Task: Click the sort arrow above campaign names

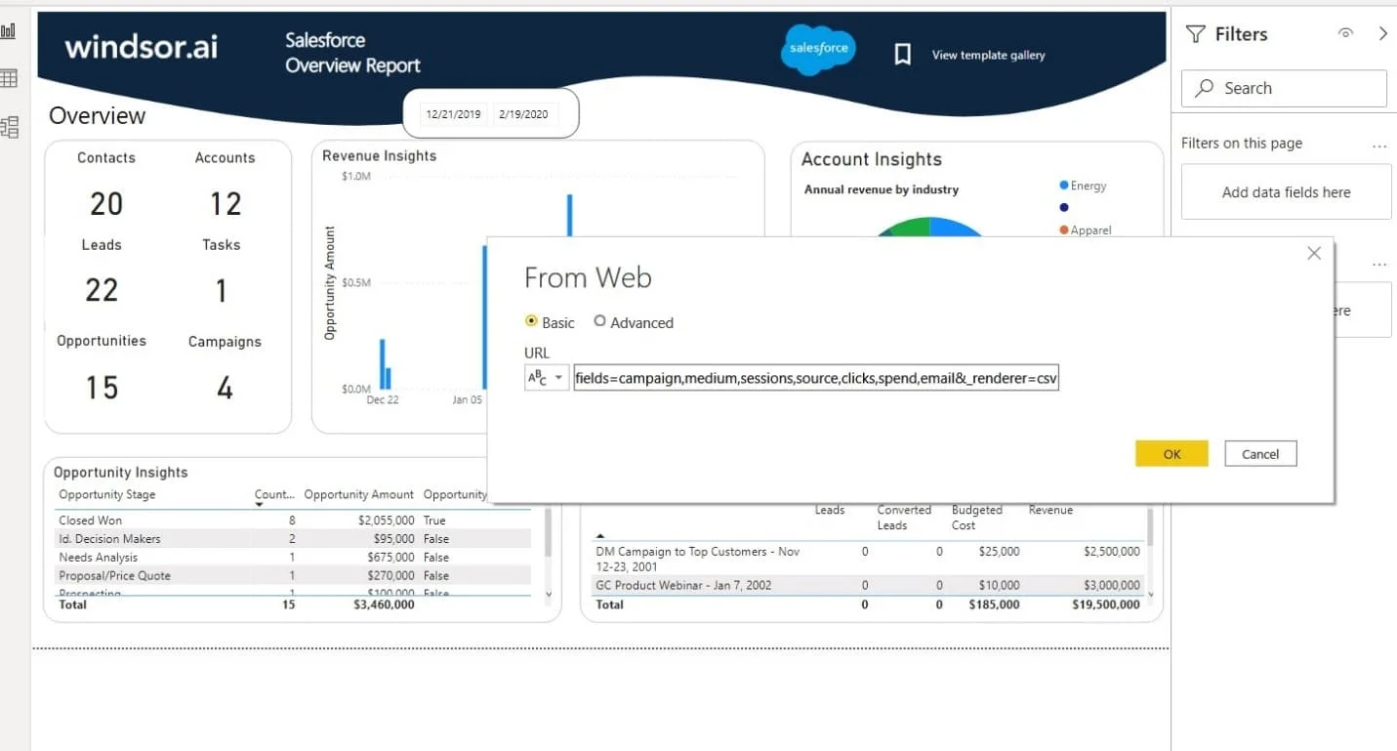Action: pyautogui.click(x=600, y=536)
